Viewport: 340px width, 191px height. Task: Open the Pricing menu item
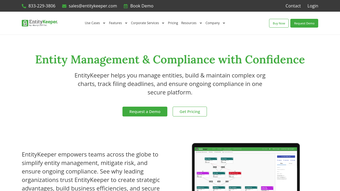click(x=173, y=23)
